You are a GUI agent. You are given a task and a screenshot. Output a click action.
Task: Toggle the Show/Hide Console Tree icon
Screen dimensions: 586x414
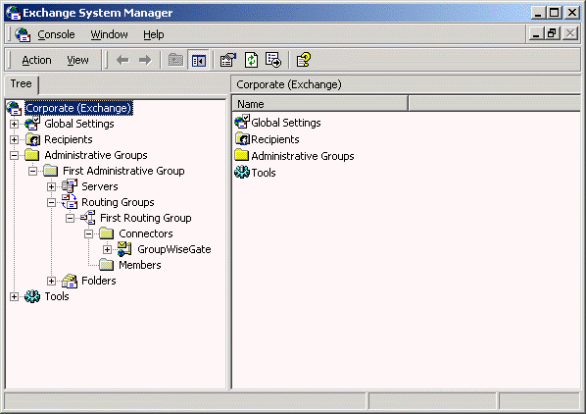[199, 60]
